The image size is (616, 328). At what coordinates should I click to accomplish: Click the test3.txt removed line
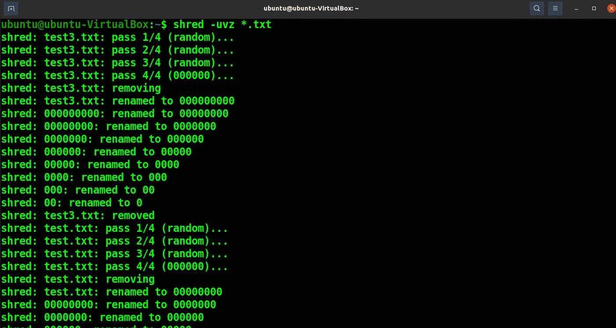[78, 215]
